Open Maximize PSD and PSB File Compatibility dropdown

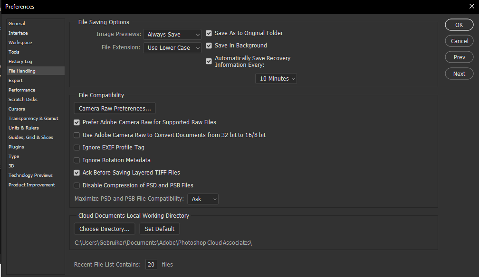click(203, 199)
